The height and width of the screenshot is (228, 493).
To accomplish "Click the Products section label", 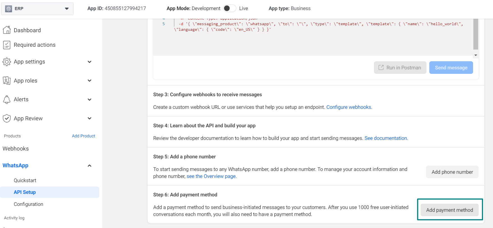I will pos(12,136).
